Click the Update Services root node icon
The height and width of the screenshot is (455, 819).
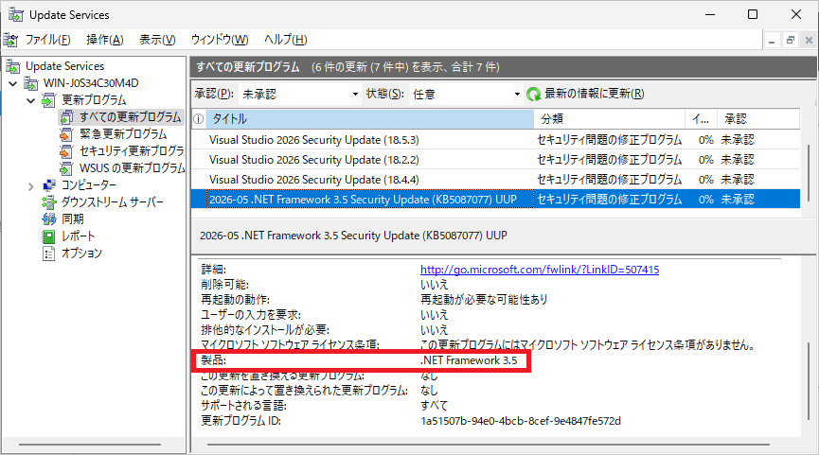pos(13,66)
